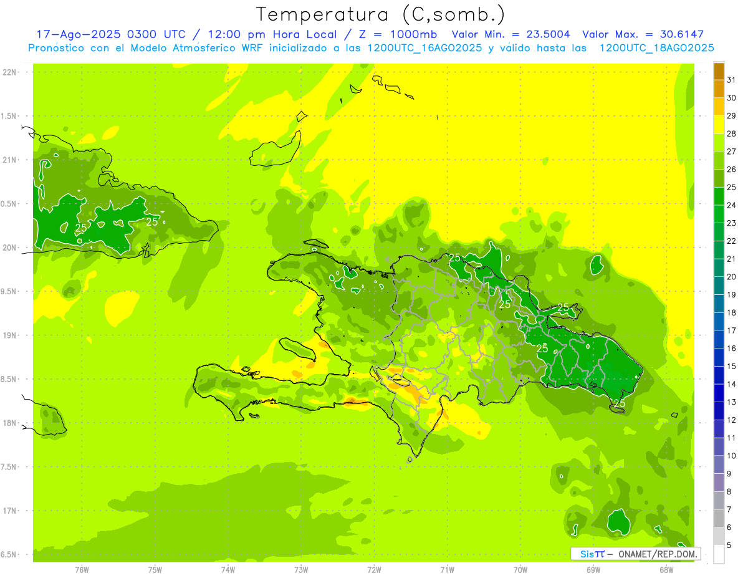748x578 pixels.
Task: Pick the orange legend swatch between 30 and 31
Action: click(x=719, y=89)
